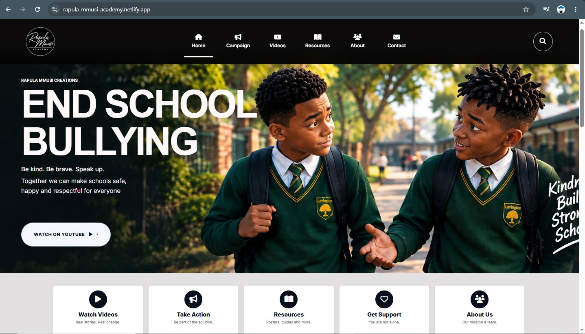This screenshot has height=334, width=585.
Task: Click the Get Support heart icon
Action: tap(384, 299)
